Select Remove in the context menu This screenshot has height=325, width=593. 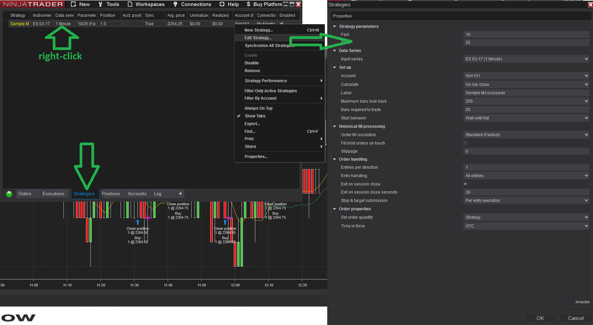[280, 71]
